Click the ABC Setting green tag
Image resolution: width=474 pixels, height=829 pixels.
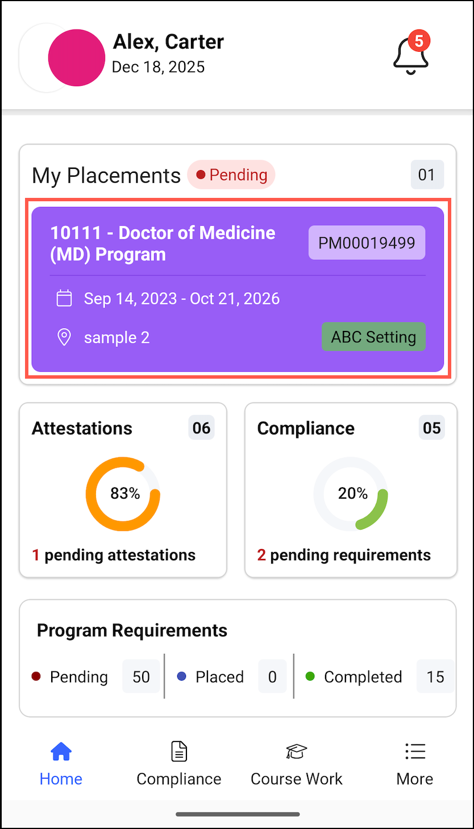pyautogui.click(x=373, y=337)
